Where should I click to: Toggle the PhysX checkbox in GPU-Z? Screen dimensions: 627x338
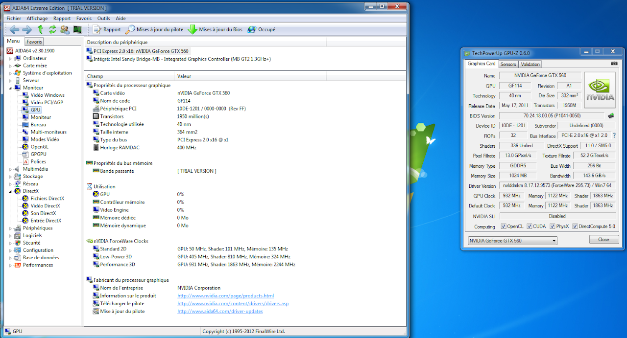553,226
